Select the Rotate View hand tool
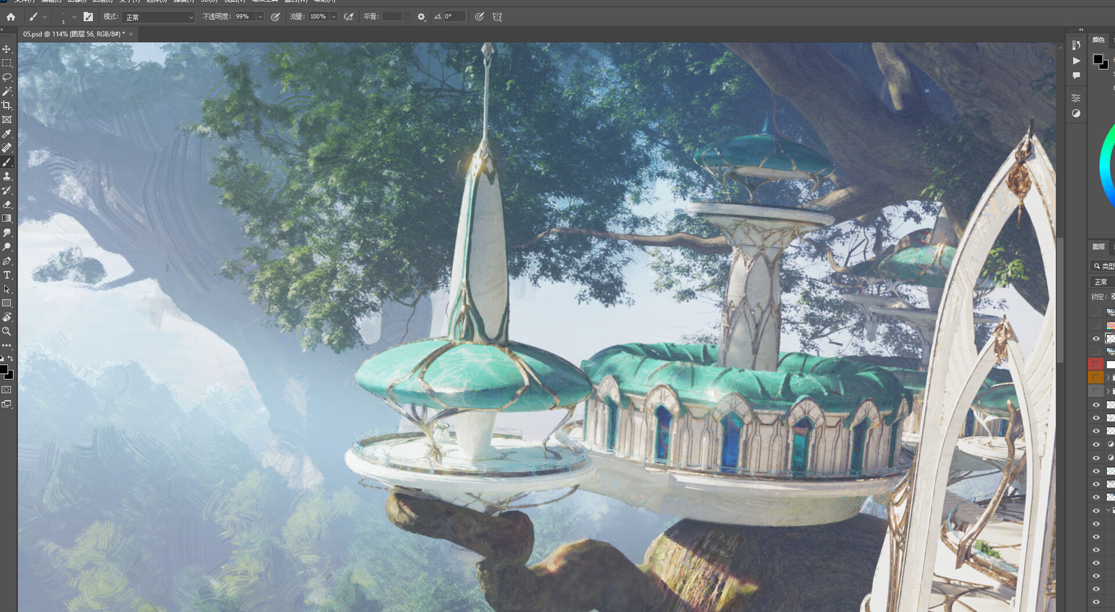The width and height of the screenshot is (1115, 612). 7,317
